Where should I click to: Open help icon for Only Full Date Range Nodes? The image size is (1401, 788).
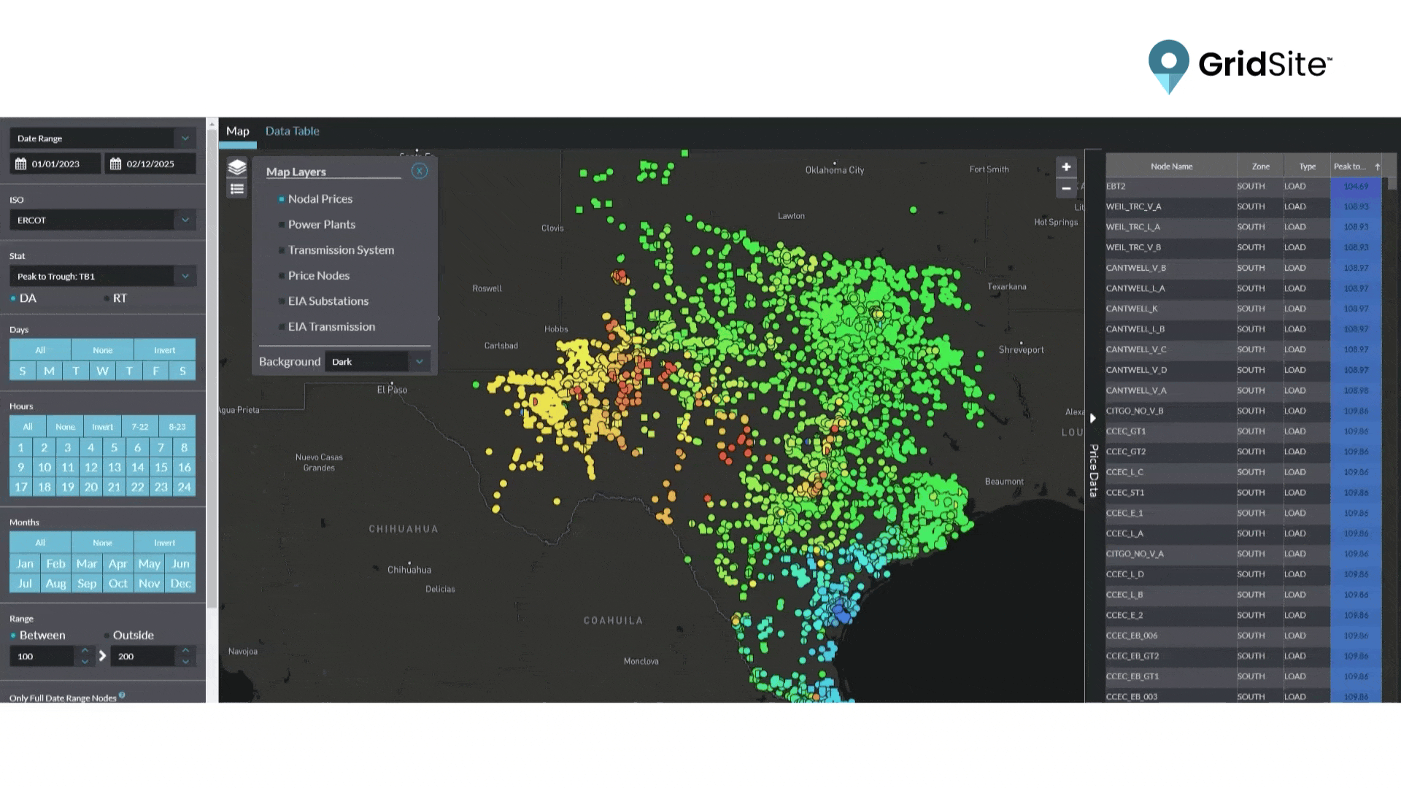(x=122, y=695)
